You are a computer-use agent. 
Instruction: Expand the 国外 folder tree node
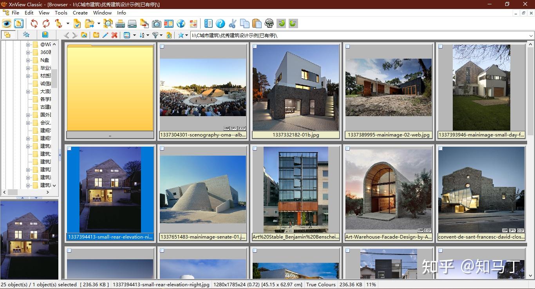point(28,115)
